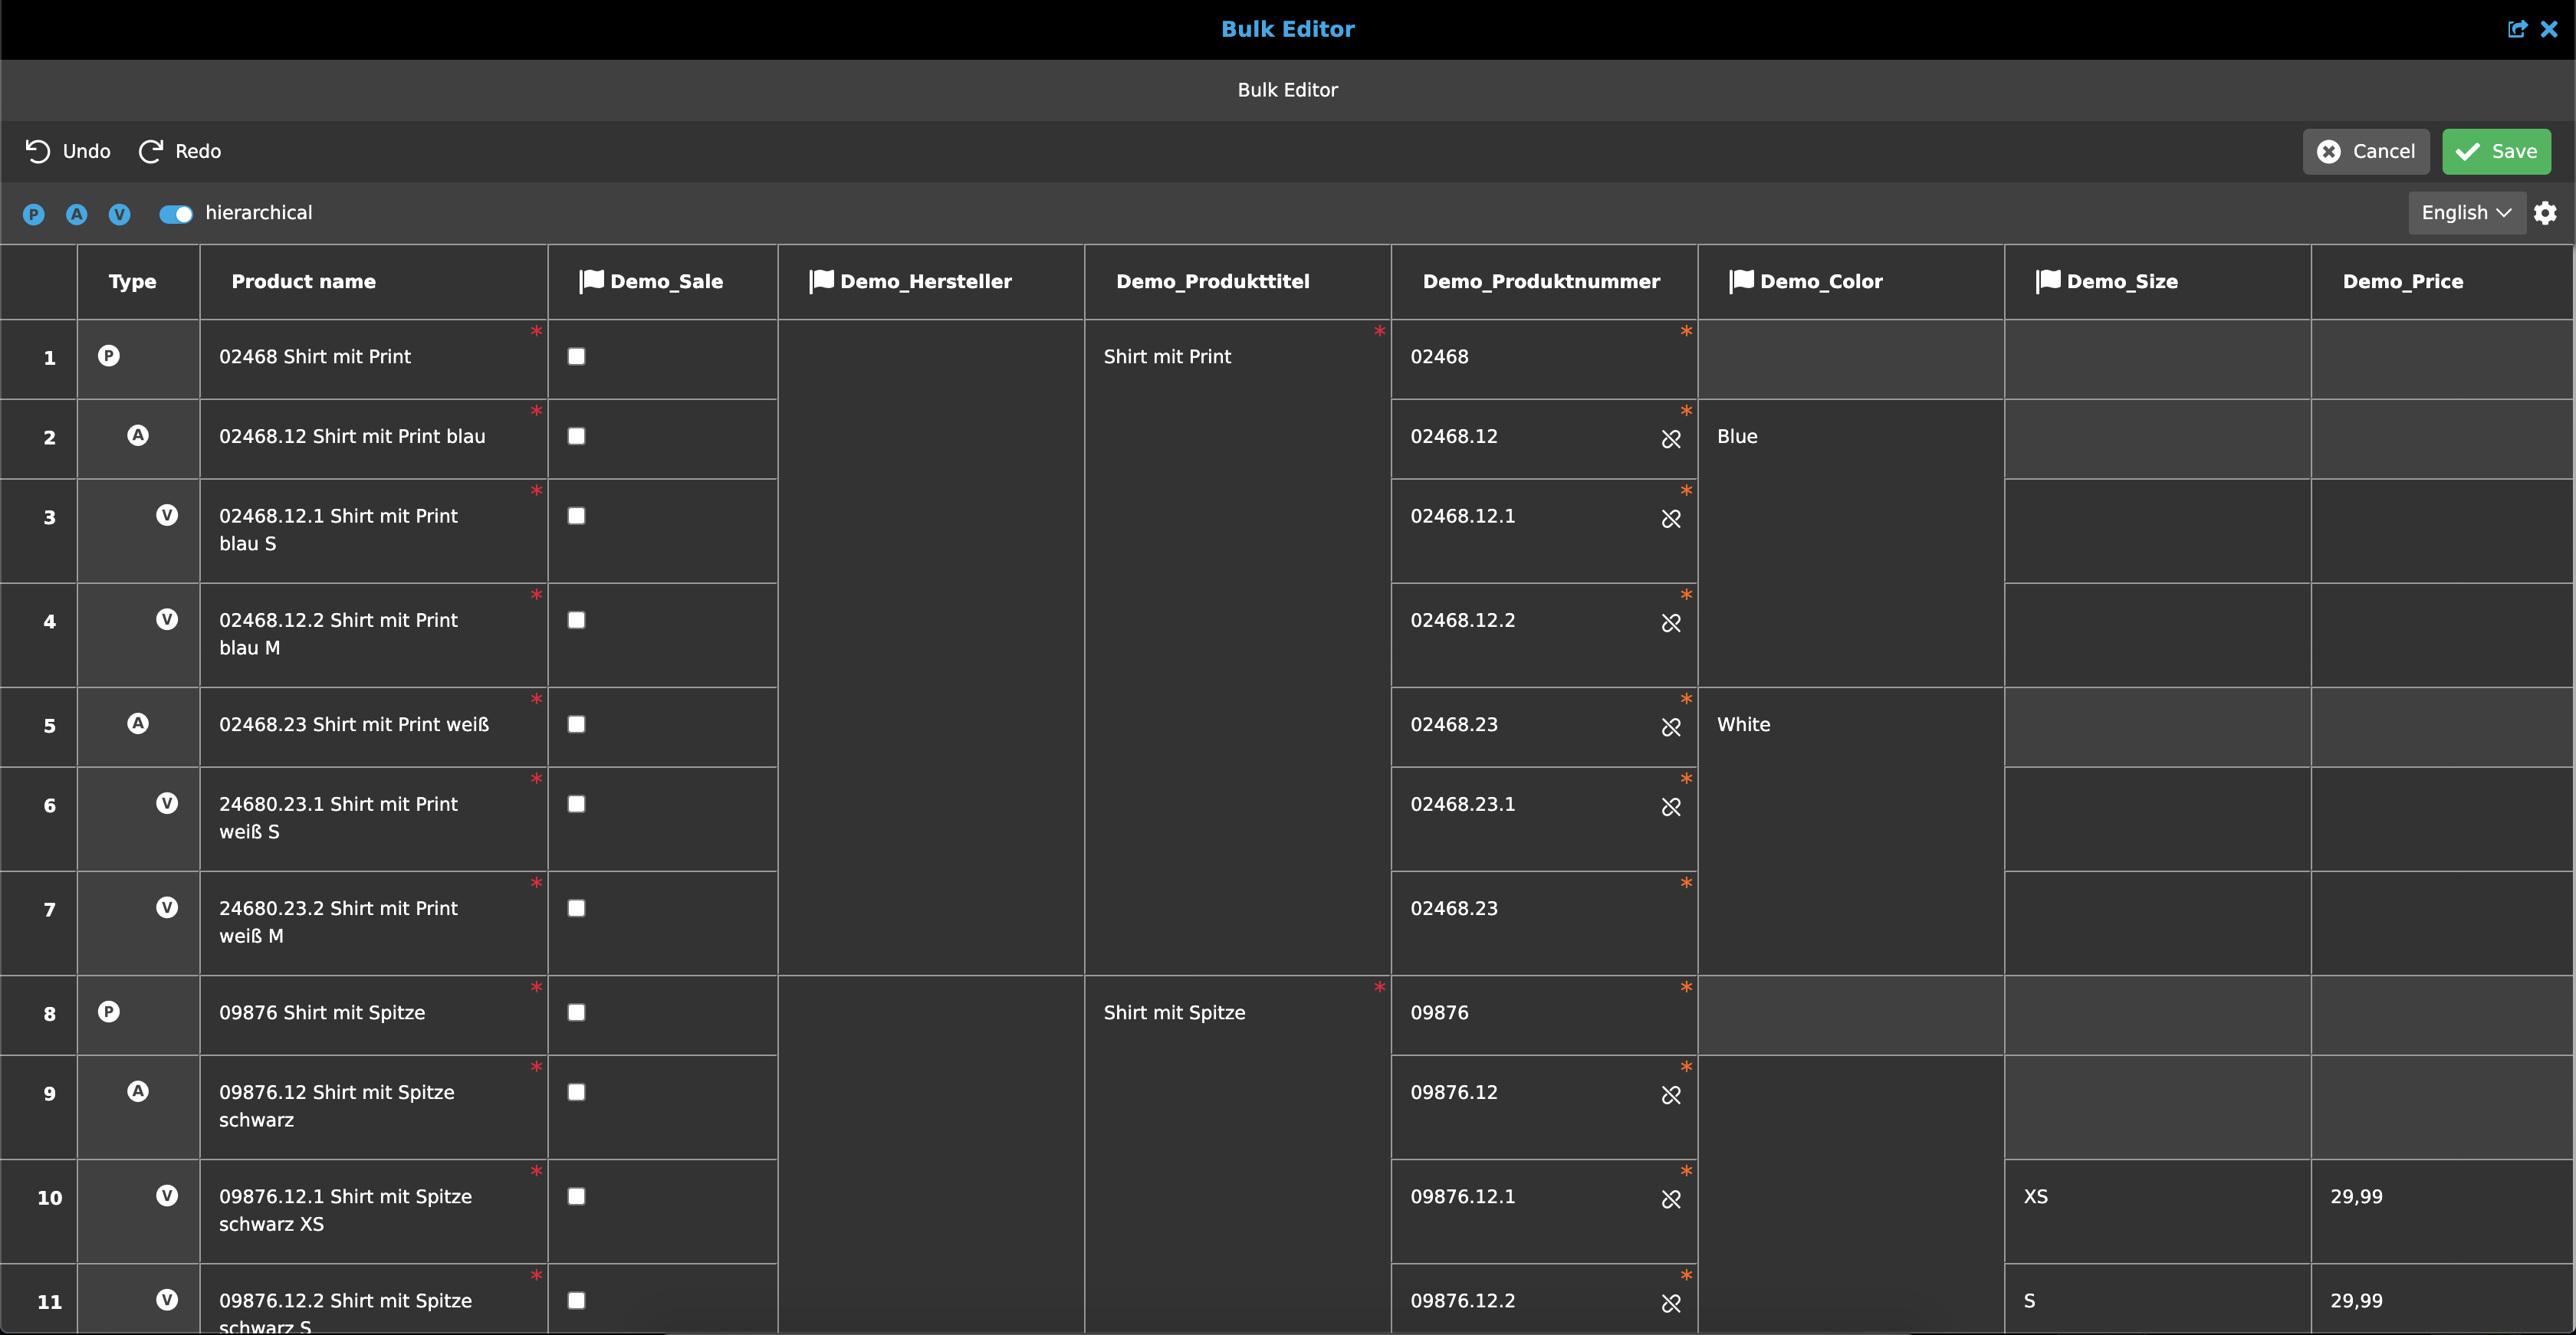Click unlink icon in 09876.12.1 row

pyautogui.click(x=1670, y=1199)
